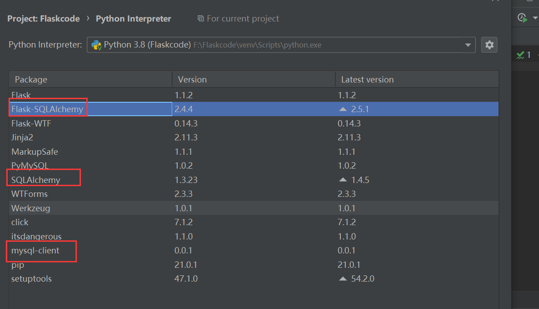
Task: Click the upgrade arrow next to 54.2.0
Action: [343, 279]
